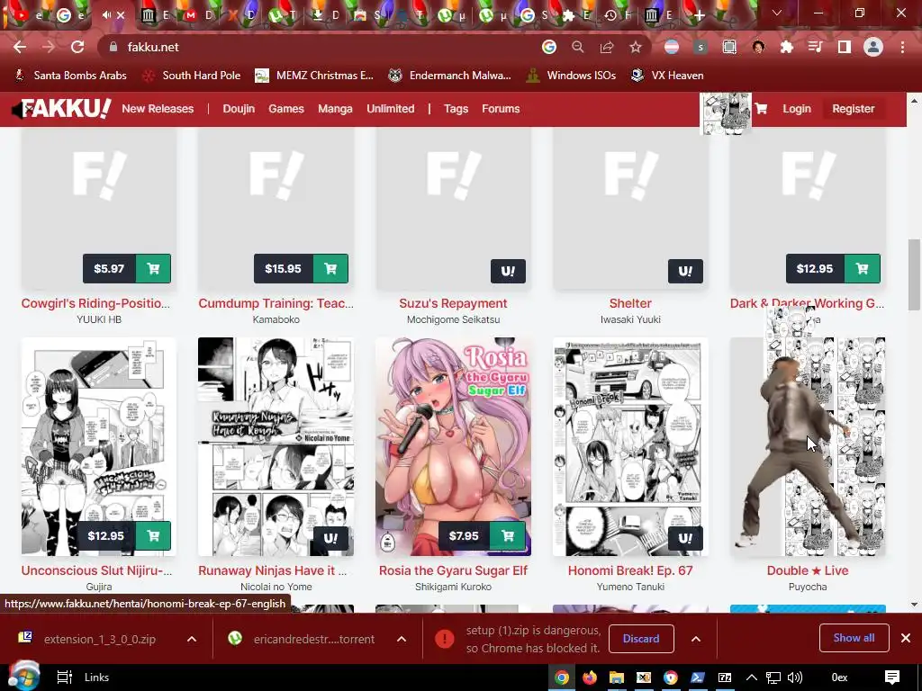
Task: Open the Chrome three-dot menu
Action: tap(902, 47)
